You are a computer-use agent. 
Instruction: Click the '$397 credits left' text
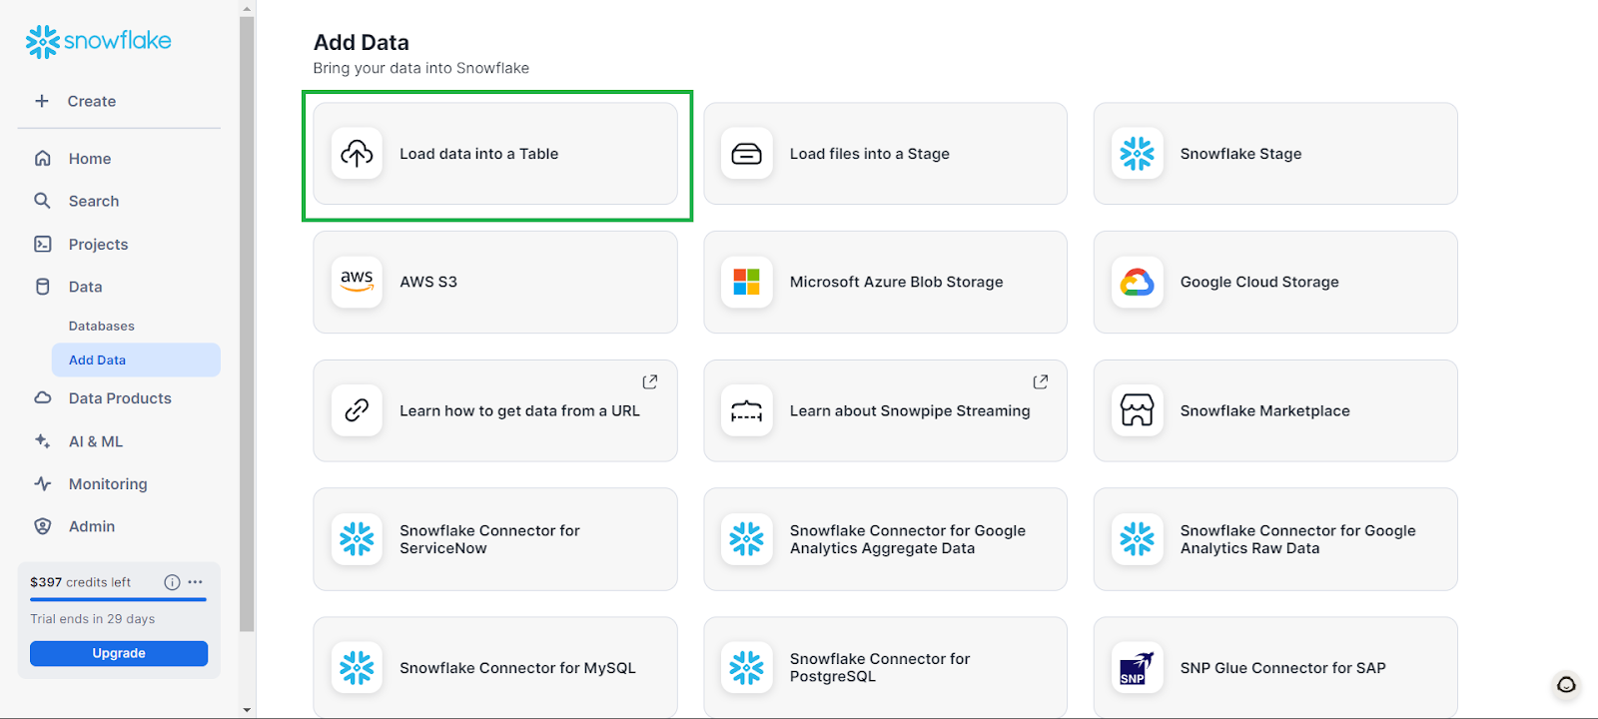80,582
